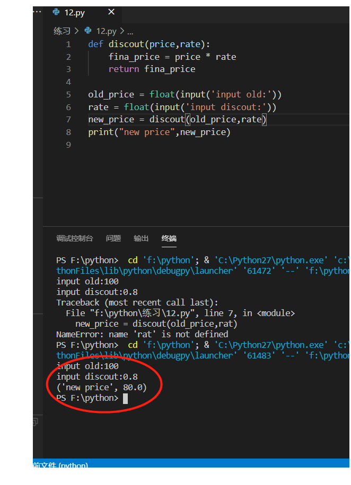Click line number 1 in the gutter

pyautogui.click(x=68, y=44)
